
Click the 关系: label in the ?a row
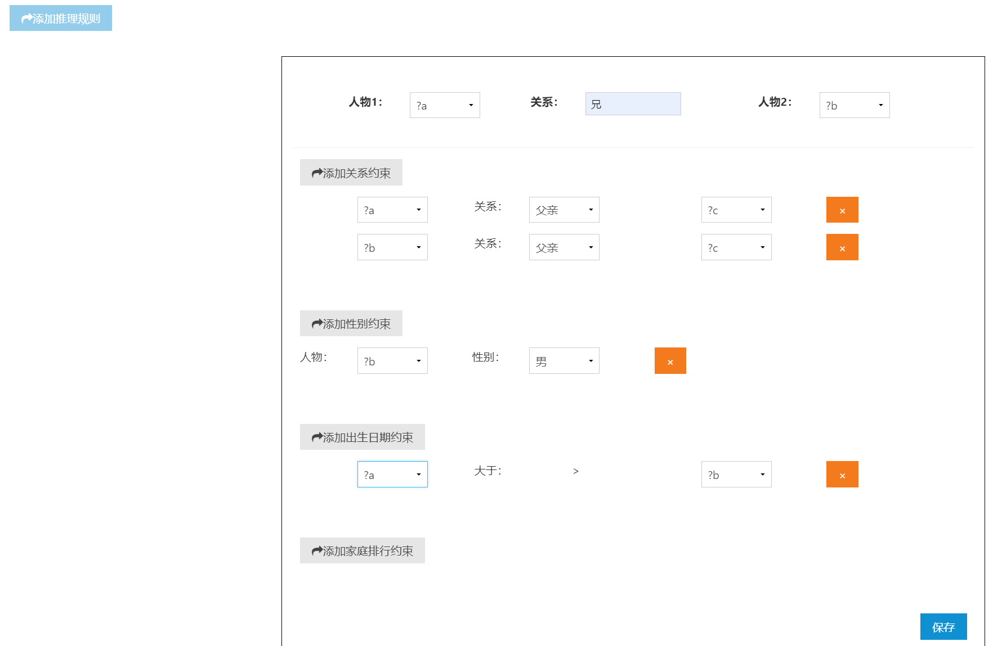487,206
